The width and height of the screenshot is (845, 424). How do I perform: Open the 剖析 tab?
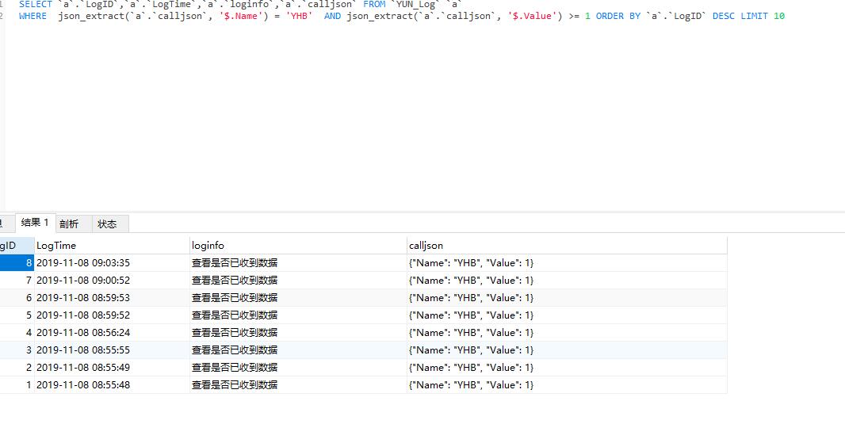70,224
